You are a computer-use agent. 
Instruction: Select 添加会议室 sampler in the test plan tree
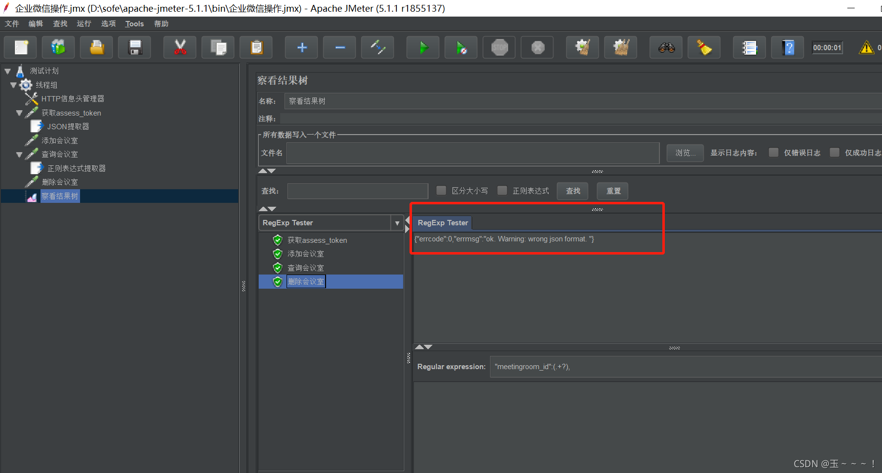pyautogui.click(x=60, y=140)
